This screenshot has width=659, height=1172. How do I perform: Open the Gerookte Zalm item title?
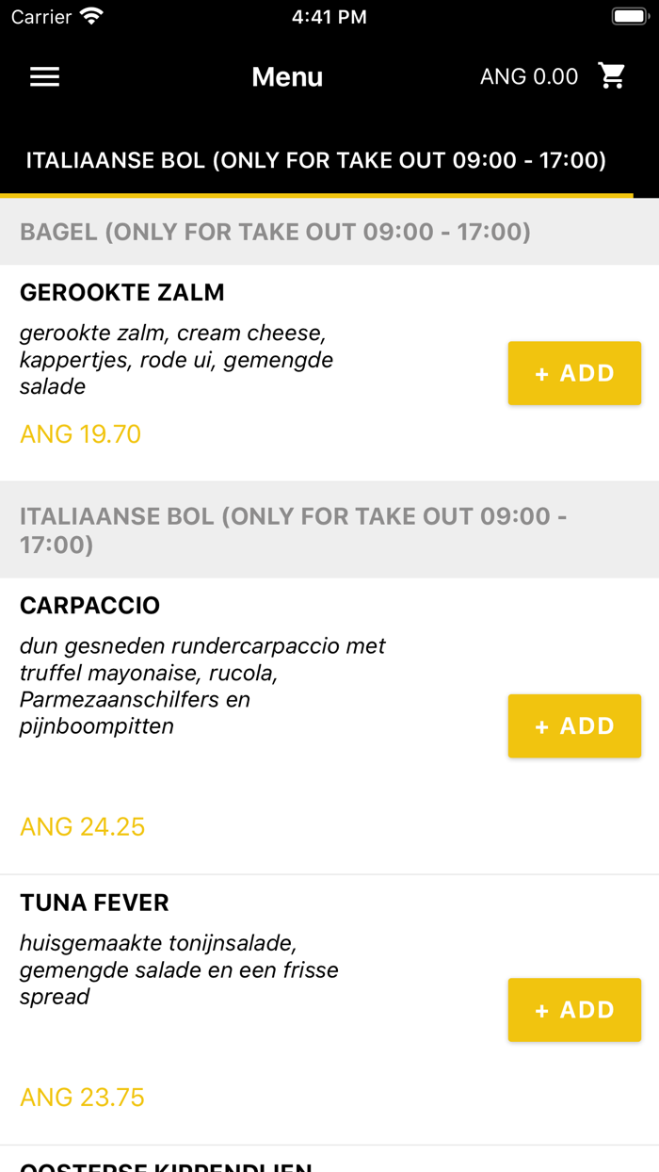(x=122, y=293)
